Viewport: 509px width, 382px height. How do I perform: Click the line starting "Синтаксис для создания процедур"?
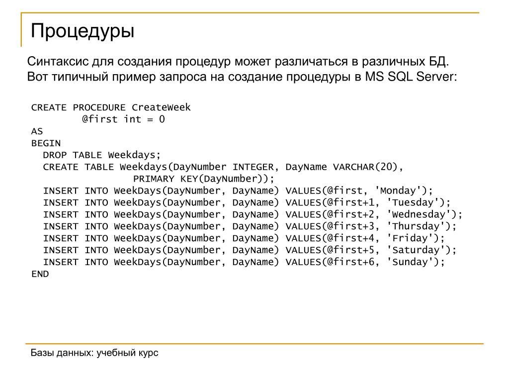point(238,61)
